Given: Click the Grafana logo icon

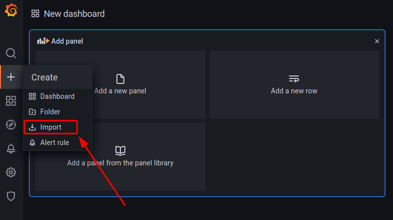Looking at the screenshot, I should point(11,10).
